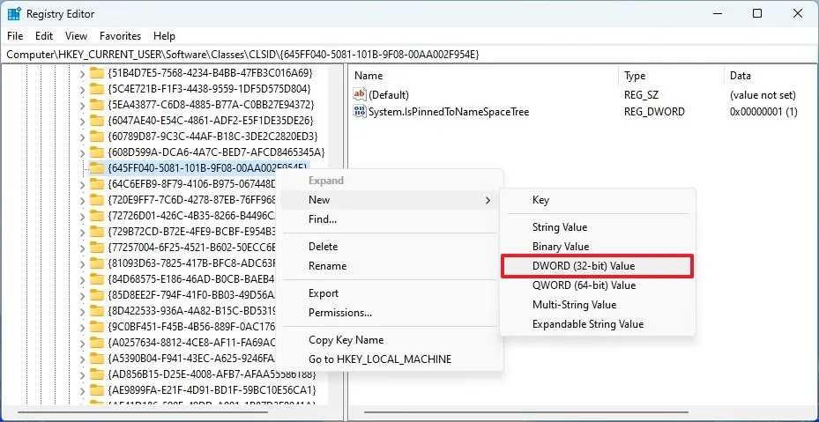Click folder icon of {729B72CD-B72E-4FE9 key

[97, 231]
